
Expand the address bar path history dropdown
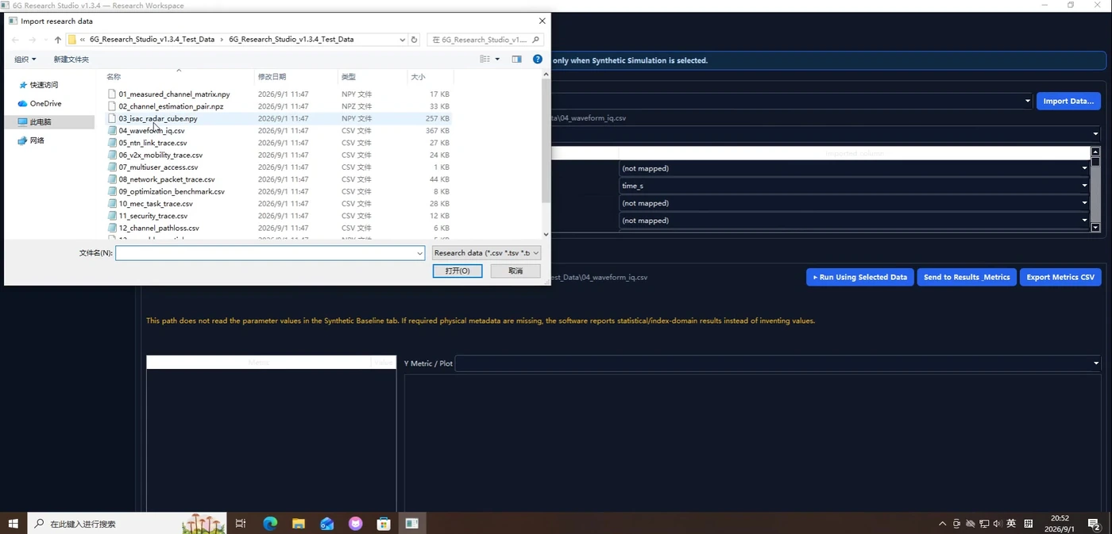(x=403, y=40)
